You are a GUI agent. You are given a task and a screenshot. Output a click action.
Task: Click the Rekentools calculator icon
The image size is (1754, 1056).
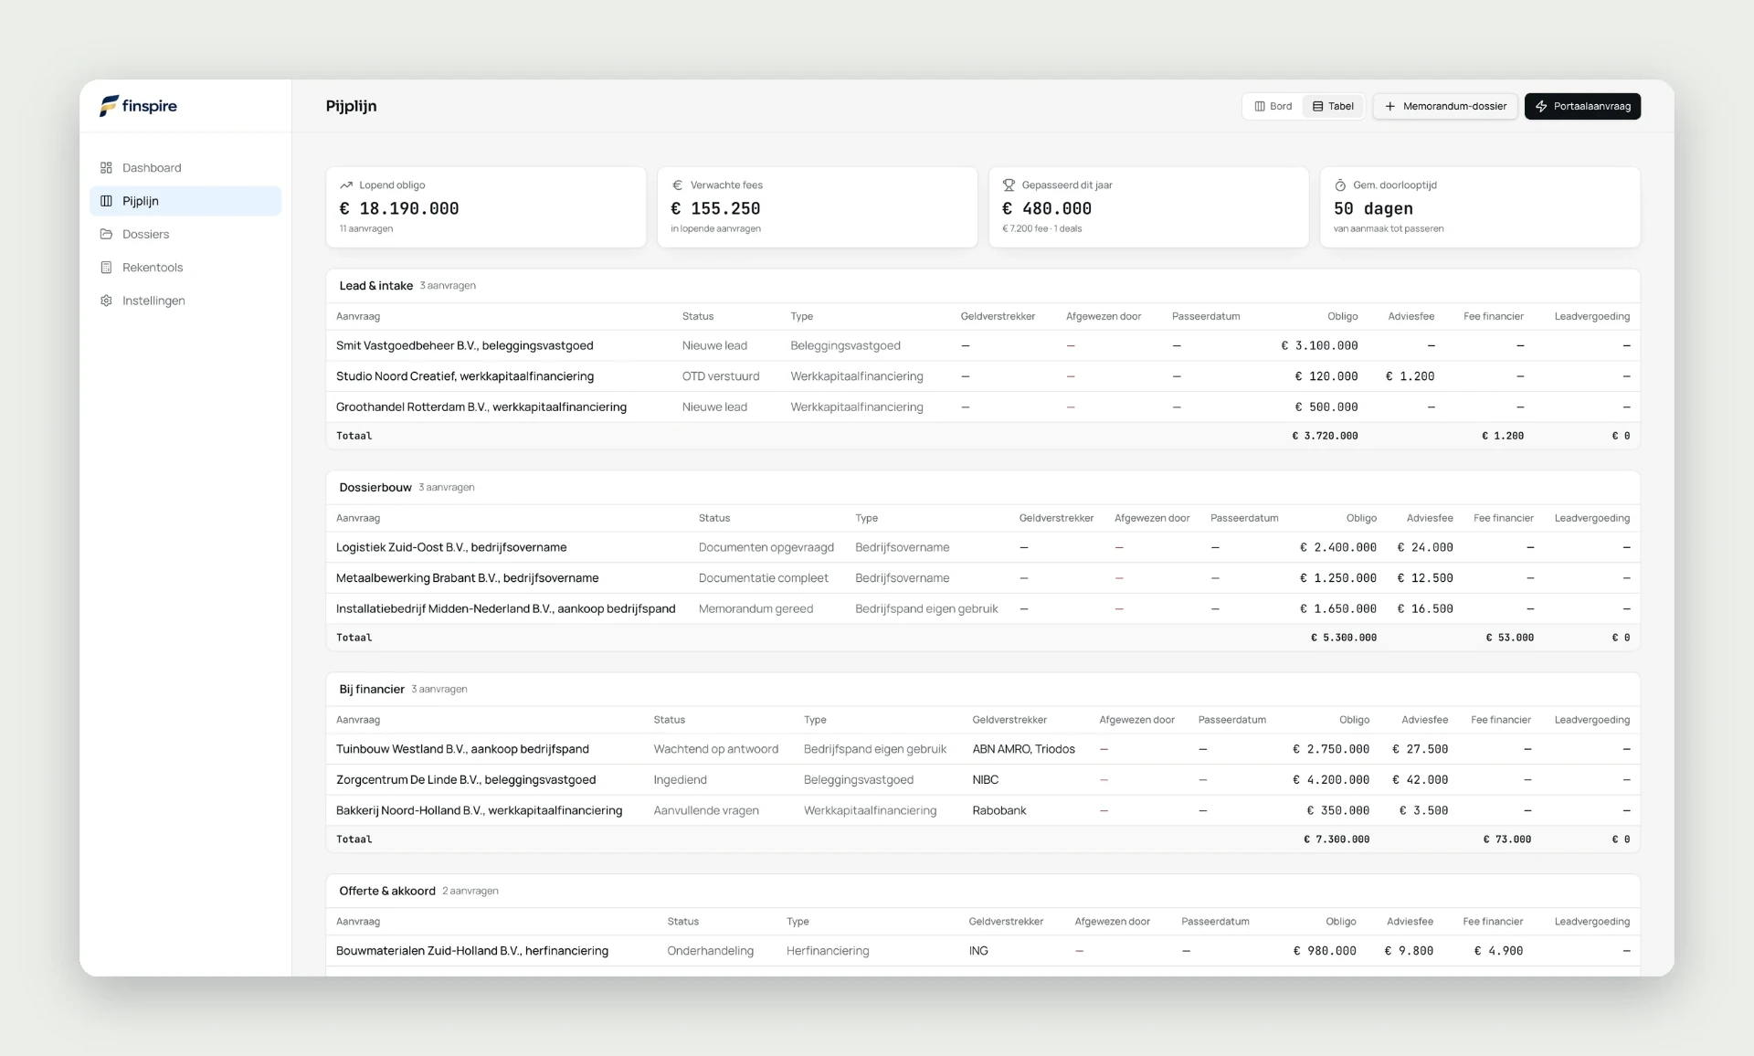coord(106,268)
